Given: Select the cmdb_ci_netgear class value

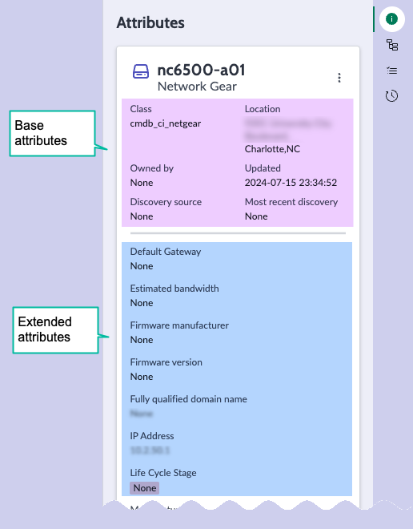Looking at the screenshot, I should click(166, 123).
